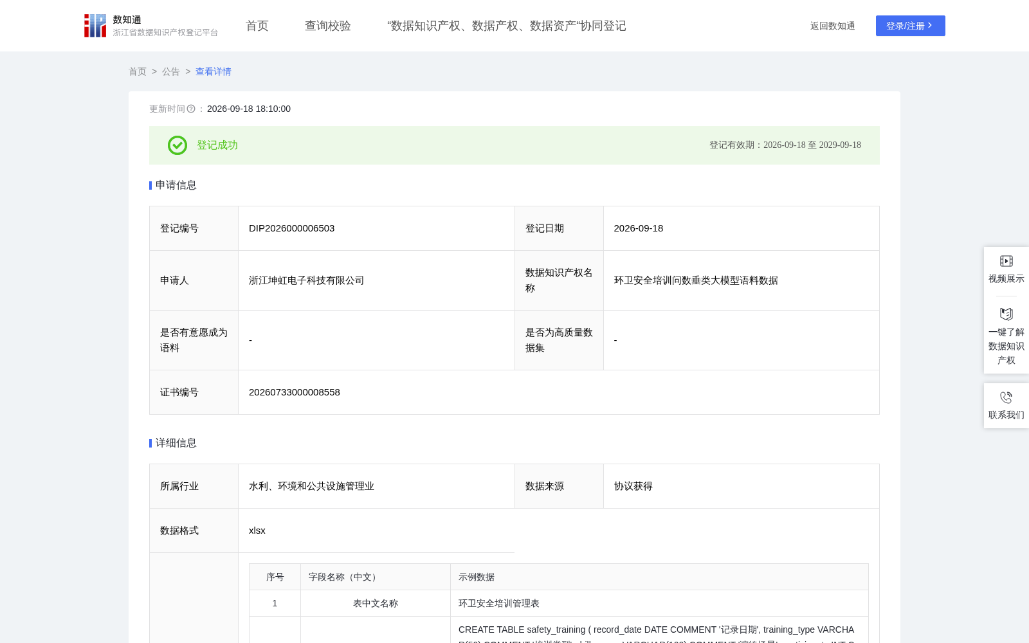
Task: Select registration number DIP2026000006503
Action: pyautogui.click(x=292, y=228)
